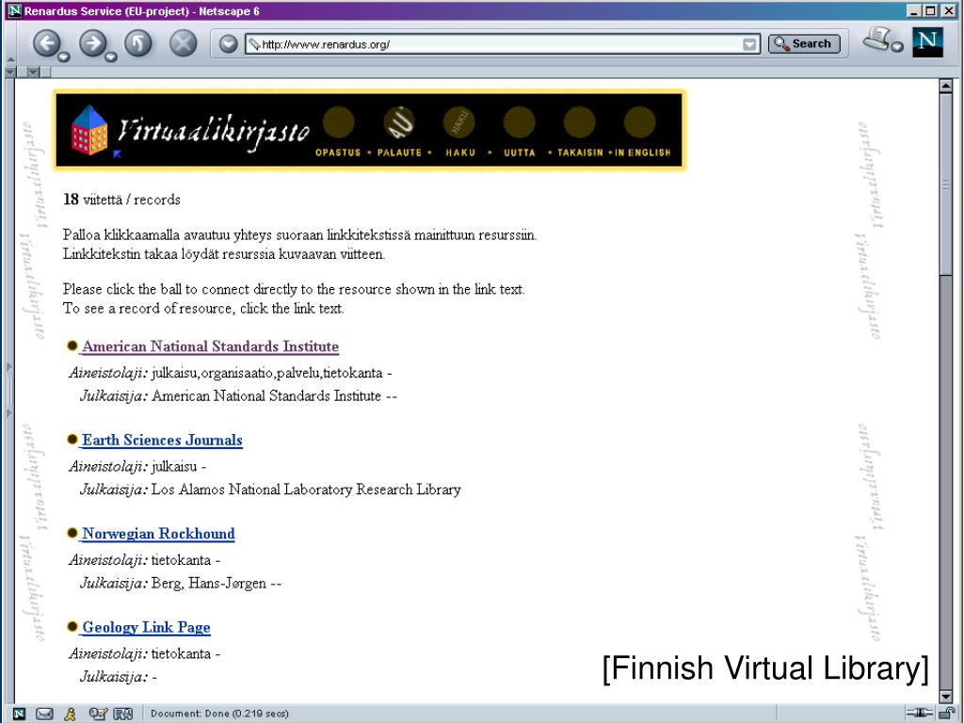Switch to IN ENGLISH from the banner
The width and height of the screenshot is (964, 723).
pyautogui.click(x=642, y=153)
